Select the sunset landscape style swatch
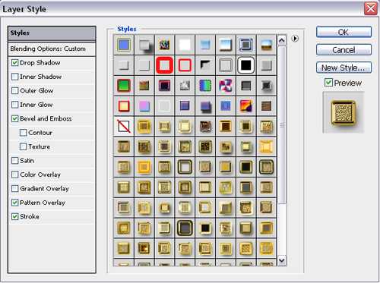The height and width of the screenshot is (283, 380). point(266,45)
